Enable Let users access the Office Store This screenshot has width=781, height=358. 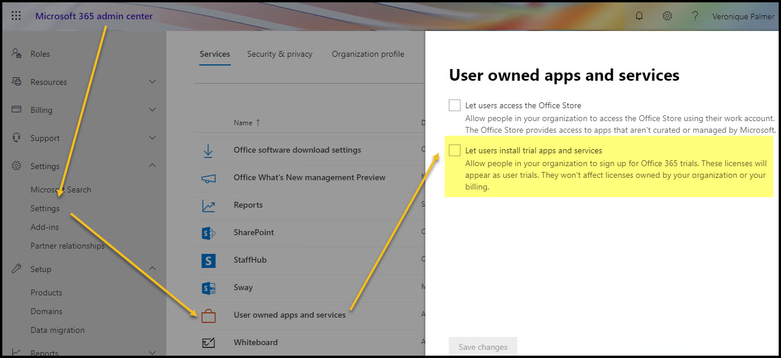point(454,105)
